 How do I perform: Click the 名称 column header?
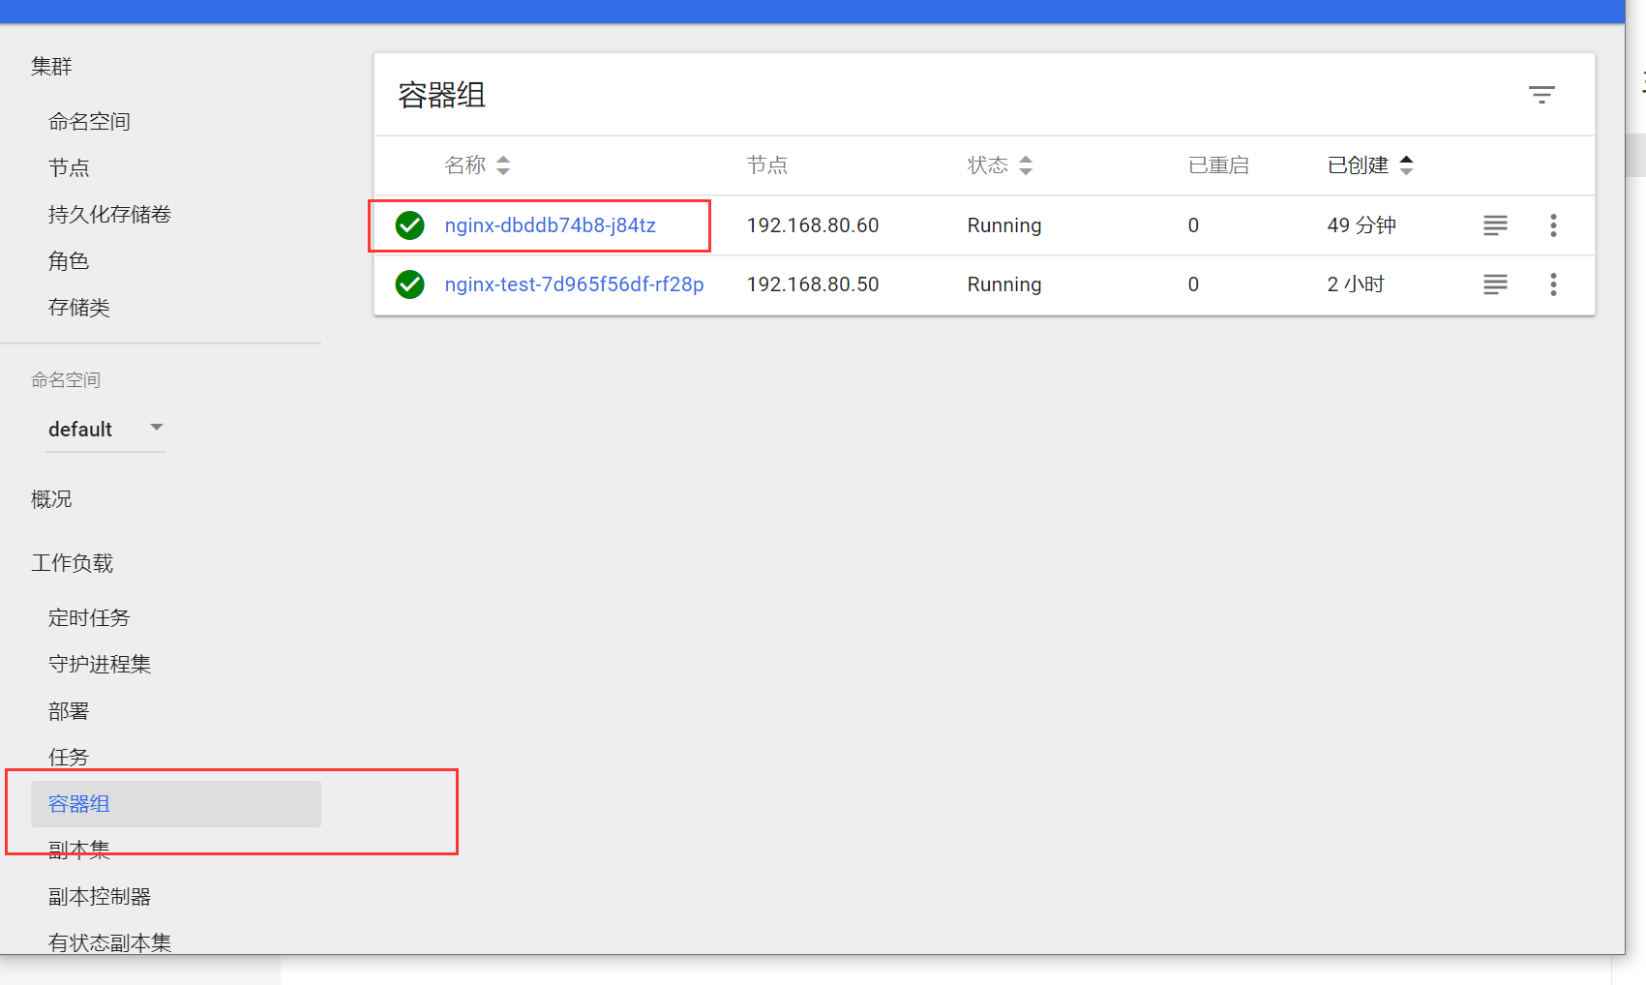(464, 165)
